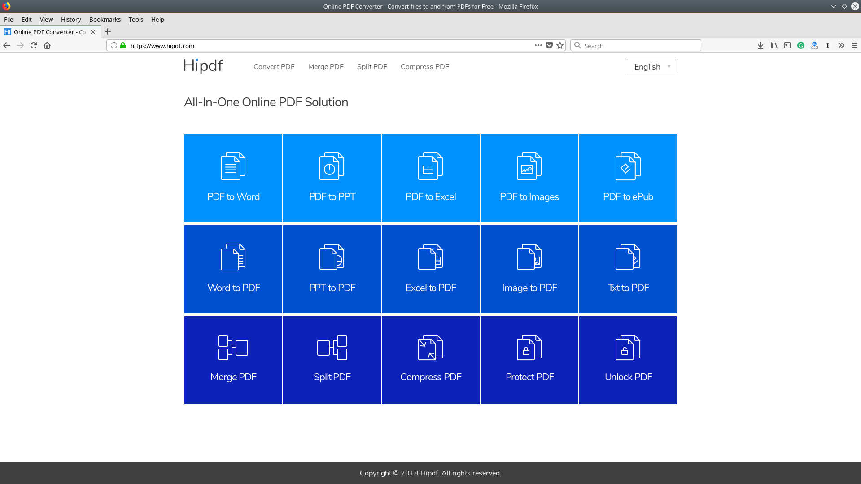The image size is (861, 484).
Task: Open a new browser tab
Action: coord(108,32)
